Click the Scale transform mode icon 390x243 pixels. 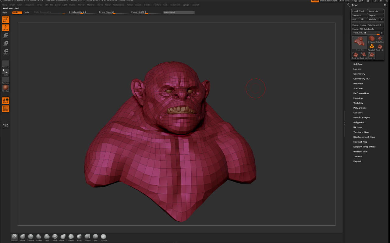[5, 44]
